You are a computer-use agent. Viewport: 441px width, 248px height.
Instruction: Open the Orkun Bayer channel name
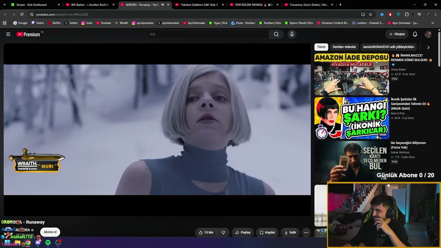(398, 70)
